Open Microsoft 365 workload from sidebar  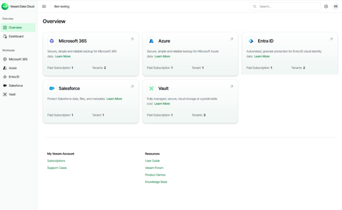[x=18, y=59]
